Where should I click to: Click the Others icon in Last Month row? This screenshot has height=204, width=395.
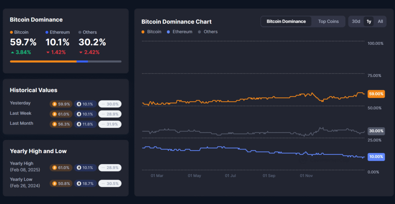tap(103, 124)
